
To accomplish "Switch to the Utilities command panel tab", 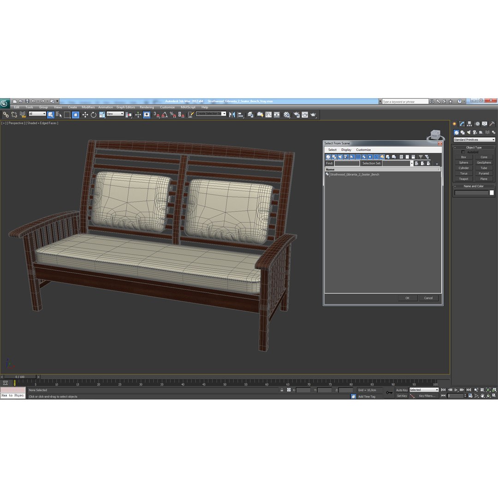I will coord(492,124).
